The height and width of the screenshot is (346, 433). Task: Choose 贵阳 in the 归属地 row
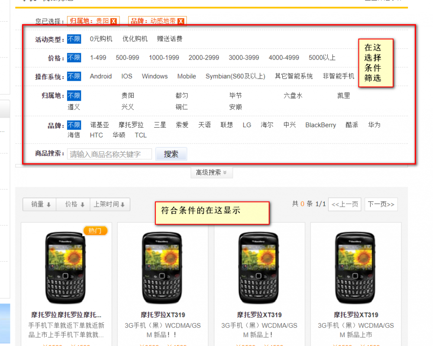(x=128, y=96)
